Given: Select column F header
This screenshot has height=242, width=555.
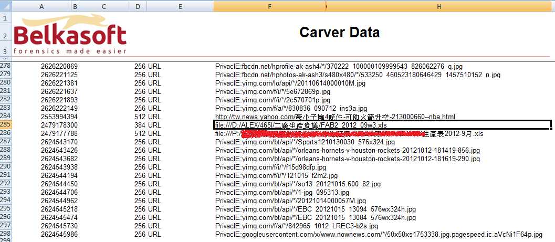Looking at the screenshot, I should click(x=269, y=6).
